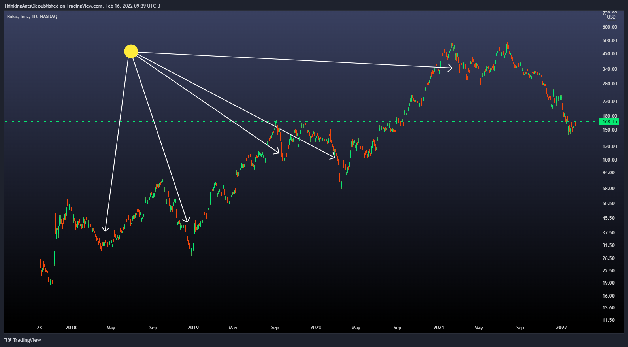Click the 2020 time axis label
Viewport: 628px width, 347px height.
pyautogui.click(x=316, y=328)
